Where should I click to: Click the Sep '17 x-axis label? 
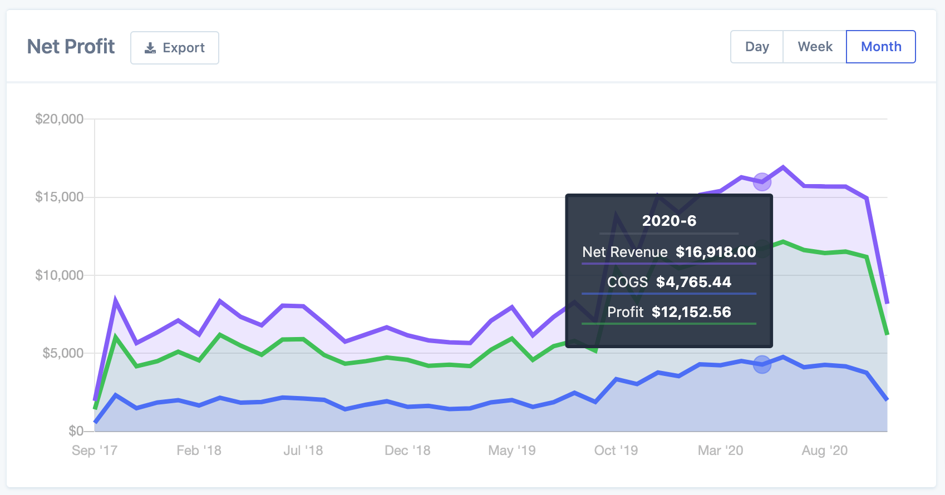pyautogui.click(x=95, y=451)
